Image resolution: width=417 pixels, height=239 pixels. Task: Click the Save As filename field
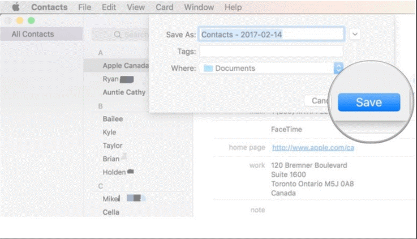coord(271,35)
